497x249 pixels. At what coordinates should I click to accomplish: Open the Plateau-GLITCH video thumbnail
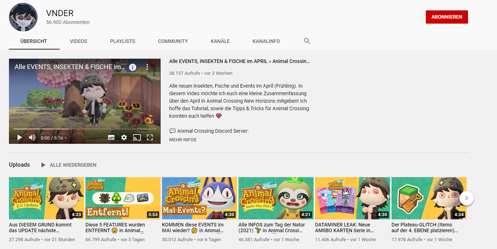pos(429,198)
